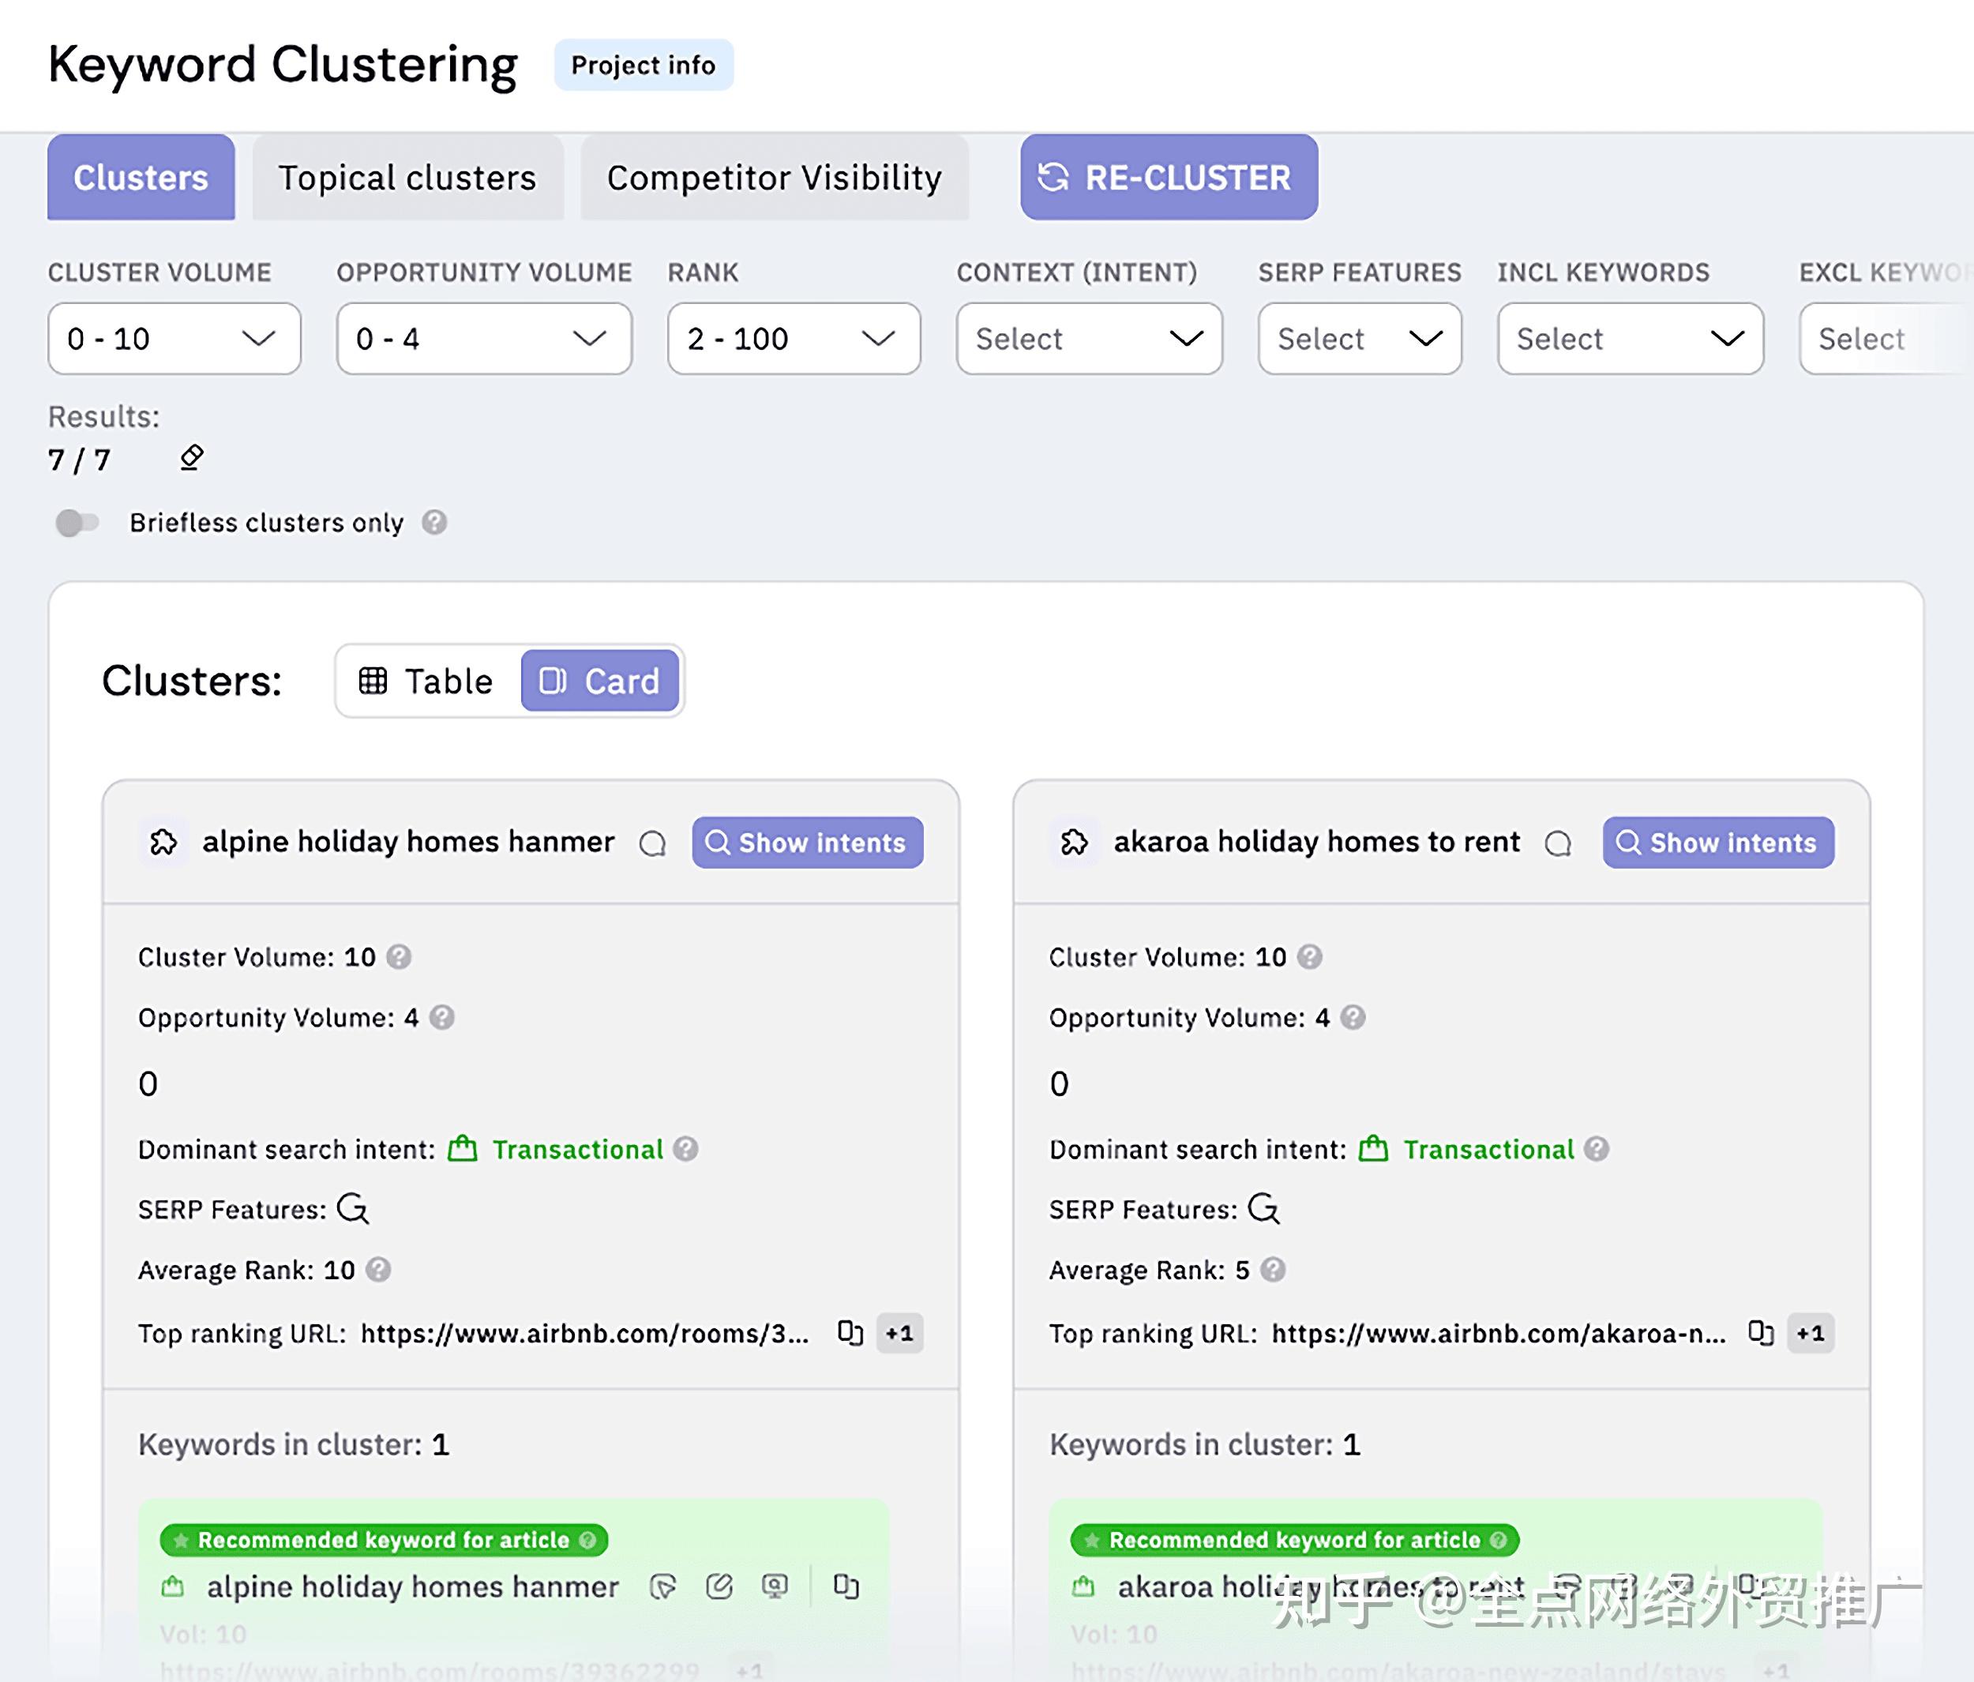Expand Opportunity Volume 0 - 4 dropdown
This screenshot has height=1682, width=1974.
pos(484,338)
